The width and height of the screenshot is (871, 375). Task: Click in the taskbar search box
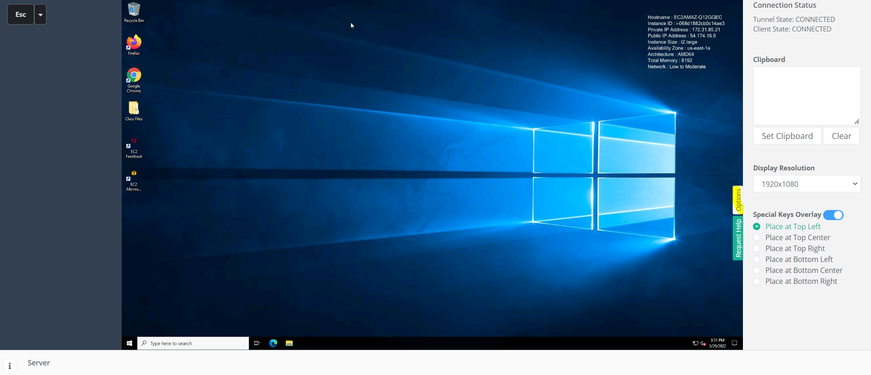pyautogui.click(x=193, y=343)
